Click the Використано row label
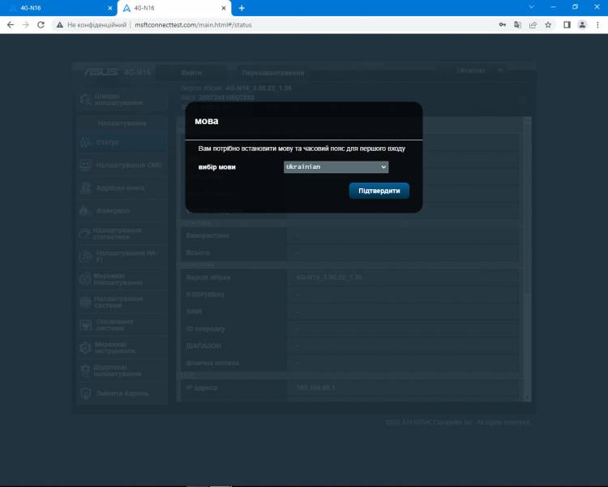This screenshot has height=487, width=608. tap(208, 235)
